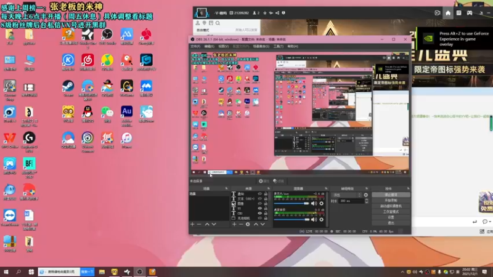Toggle visibility eye of the fifth source row
493x277 pixels.
click(259, 213)
